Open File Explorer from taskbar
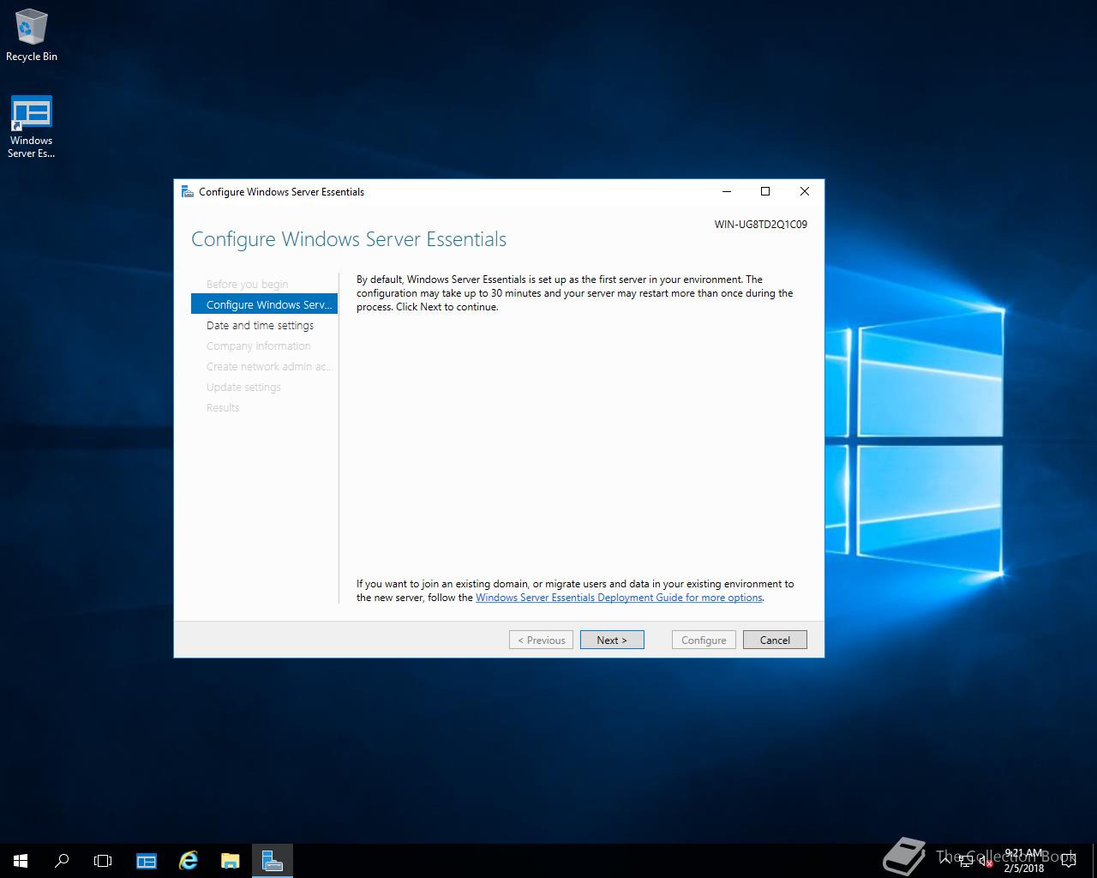This screenshot has height=878, width=1097. tap(230, 861)
